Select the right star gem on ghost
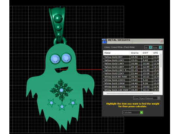Screen dimensions: 179x134 pyautogui.click(x=73, y=103)
